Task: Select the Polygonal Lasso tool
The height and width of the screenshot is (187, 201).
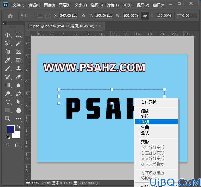Action: (8, 43)
